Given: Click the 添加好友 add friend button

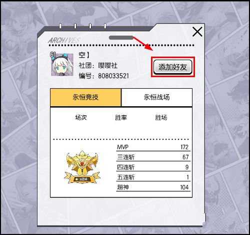Looking at the screenshot, I should (172, 67).
